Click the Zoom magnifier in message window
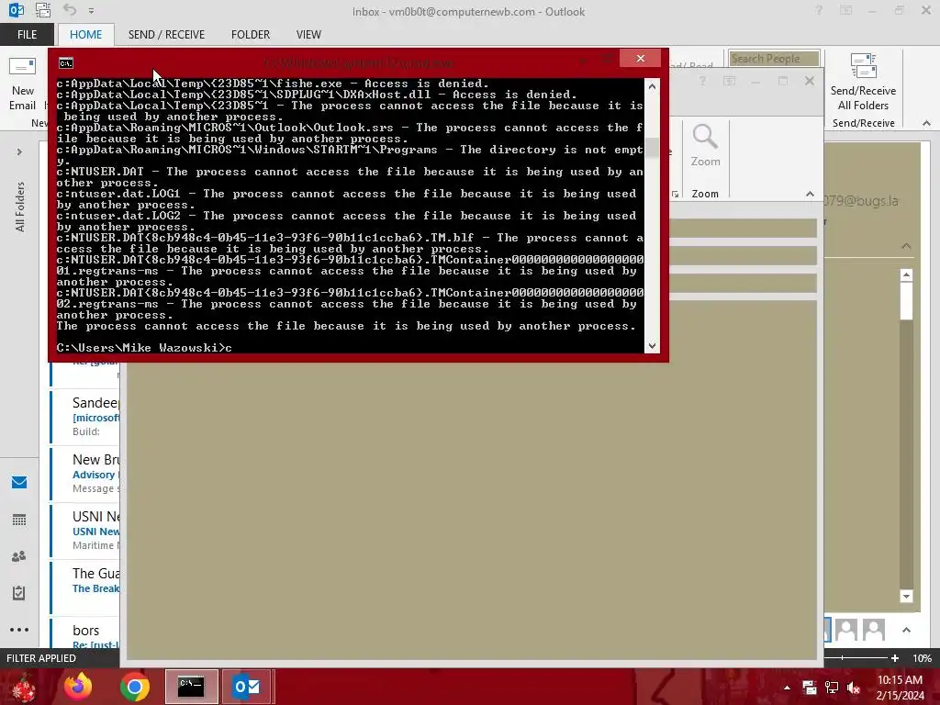 click(705, 146)
